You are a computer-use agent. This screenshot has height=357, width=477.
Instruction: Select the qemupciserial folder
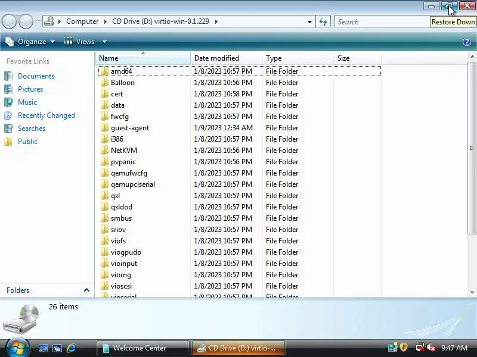[x=133, y=184]
